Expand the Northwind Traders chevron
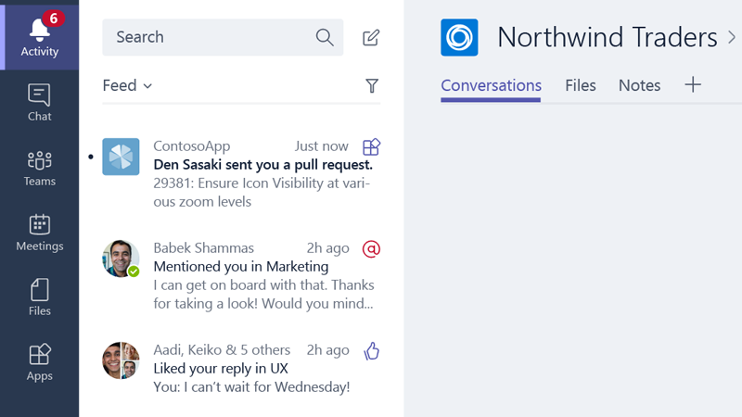Viewport: 742px width, 417px height. tap(731, 37)
